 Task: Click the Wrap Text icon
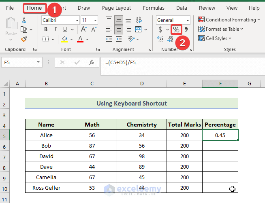click(139, 20)
